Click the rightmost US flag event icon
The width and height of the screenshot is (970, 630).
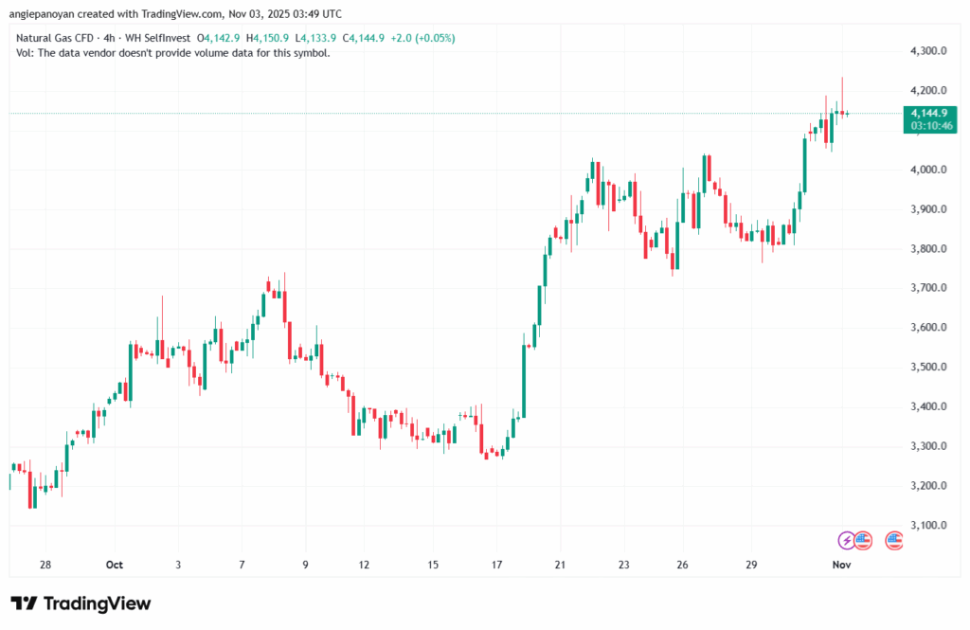894,540
